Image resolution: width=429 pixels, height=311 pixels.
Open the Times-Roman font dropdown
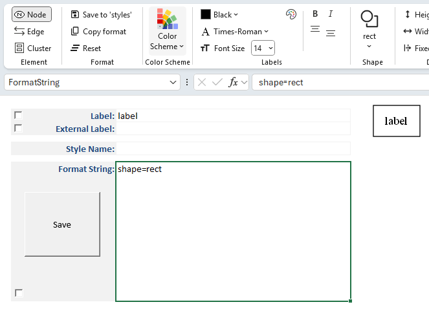235,31
